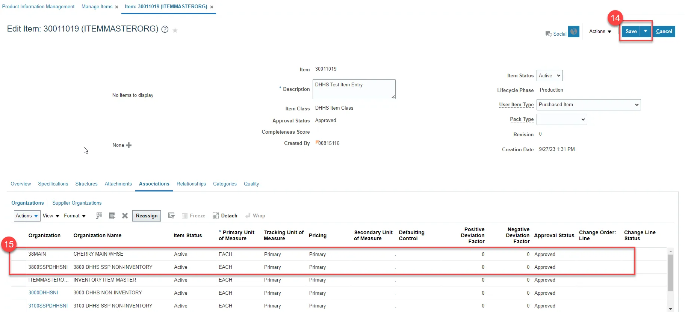Click the Query By Example filter icon
The height and width of the screenshot is (312, 685).
[x=171, y=216]
